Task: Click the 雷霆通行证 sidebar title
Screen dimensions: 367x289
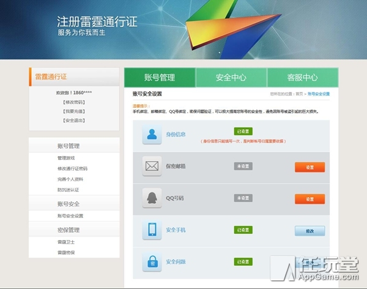Action: (51, 77)
